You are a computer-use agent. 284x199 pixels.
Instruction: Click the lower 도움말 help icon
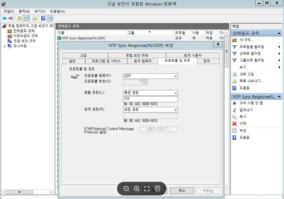(x=235, y=138)
